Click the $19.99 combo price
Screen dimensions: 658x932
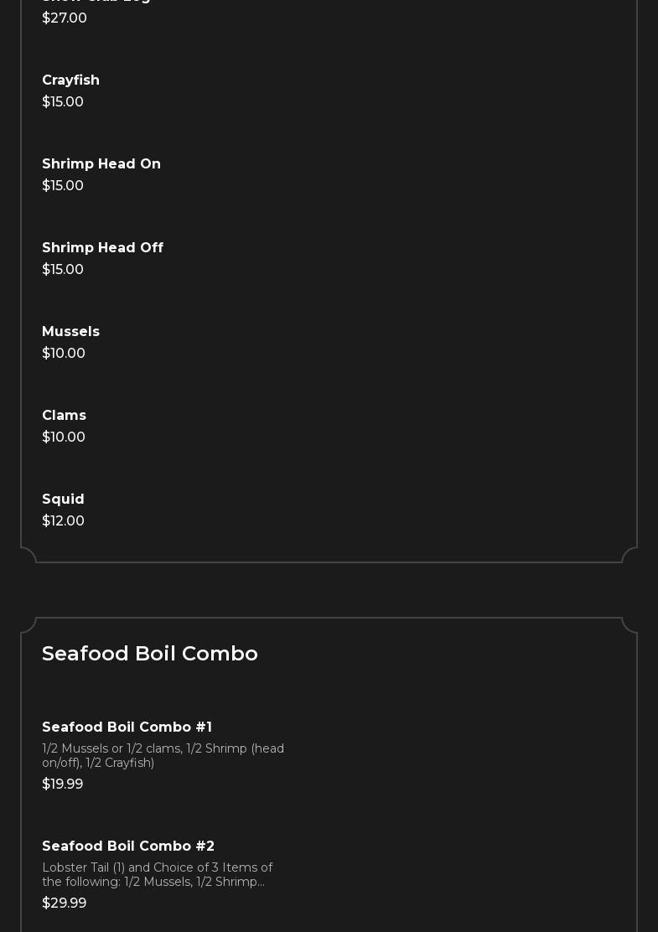tap(63, 784)
